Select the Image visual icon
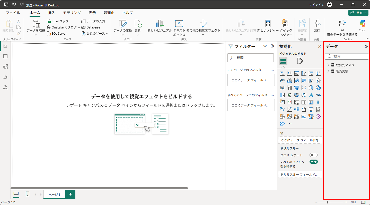Viewport: 370px width, 205px height. [x=304, y=116]
